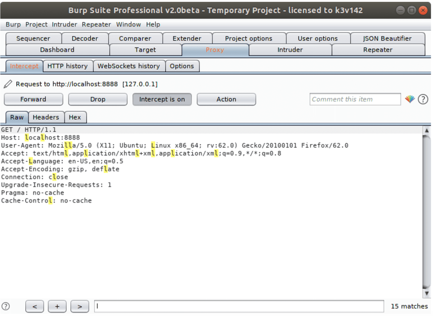Image resolution: width=433 pixels, height=316 pixels.
Task: Click scrollbar up arrow in request pane
Action: click(x=427, y=130)
